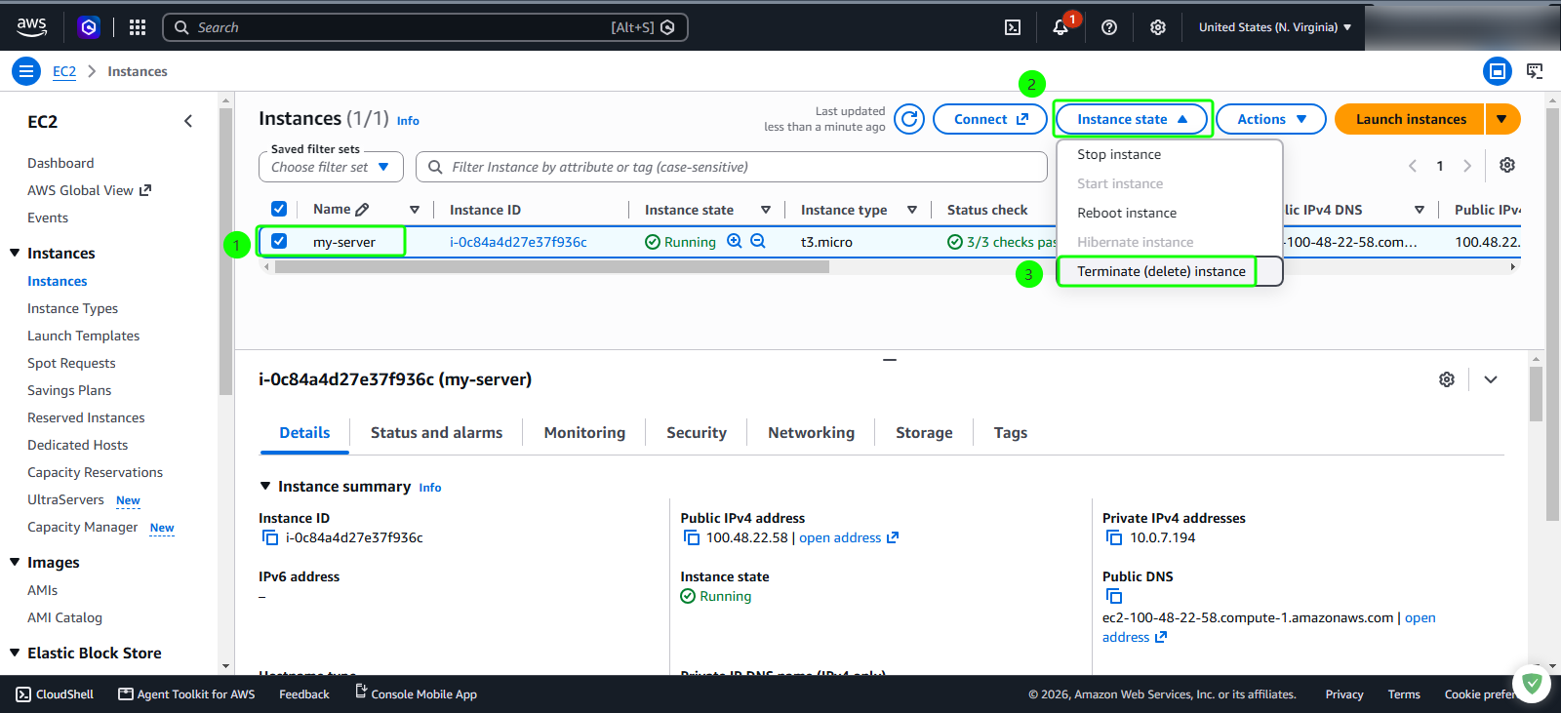
Task: Open table preferences gear icon
Action: pyautogui.click(x=1507, y=165)
